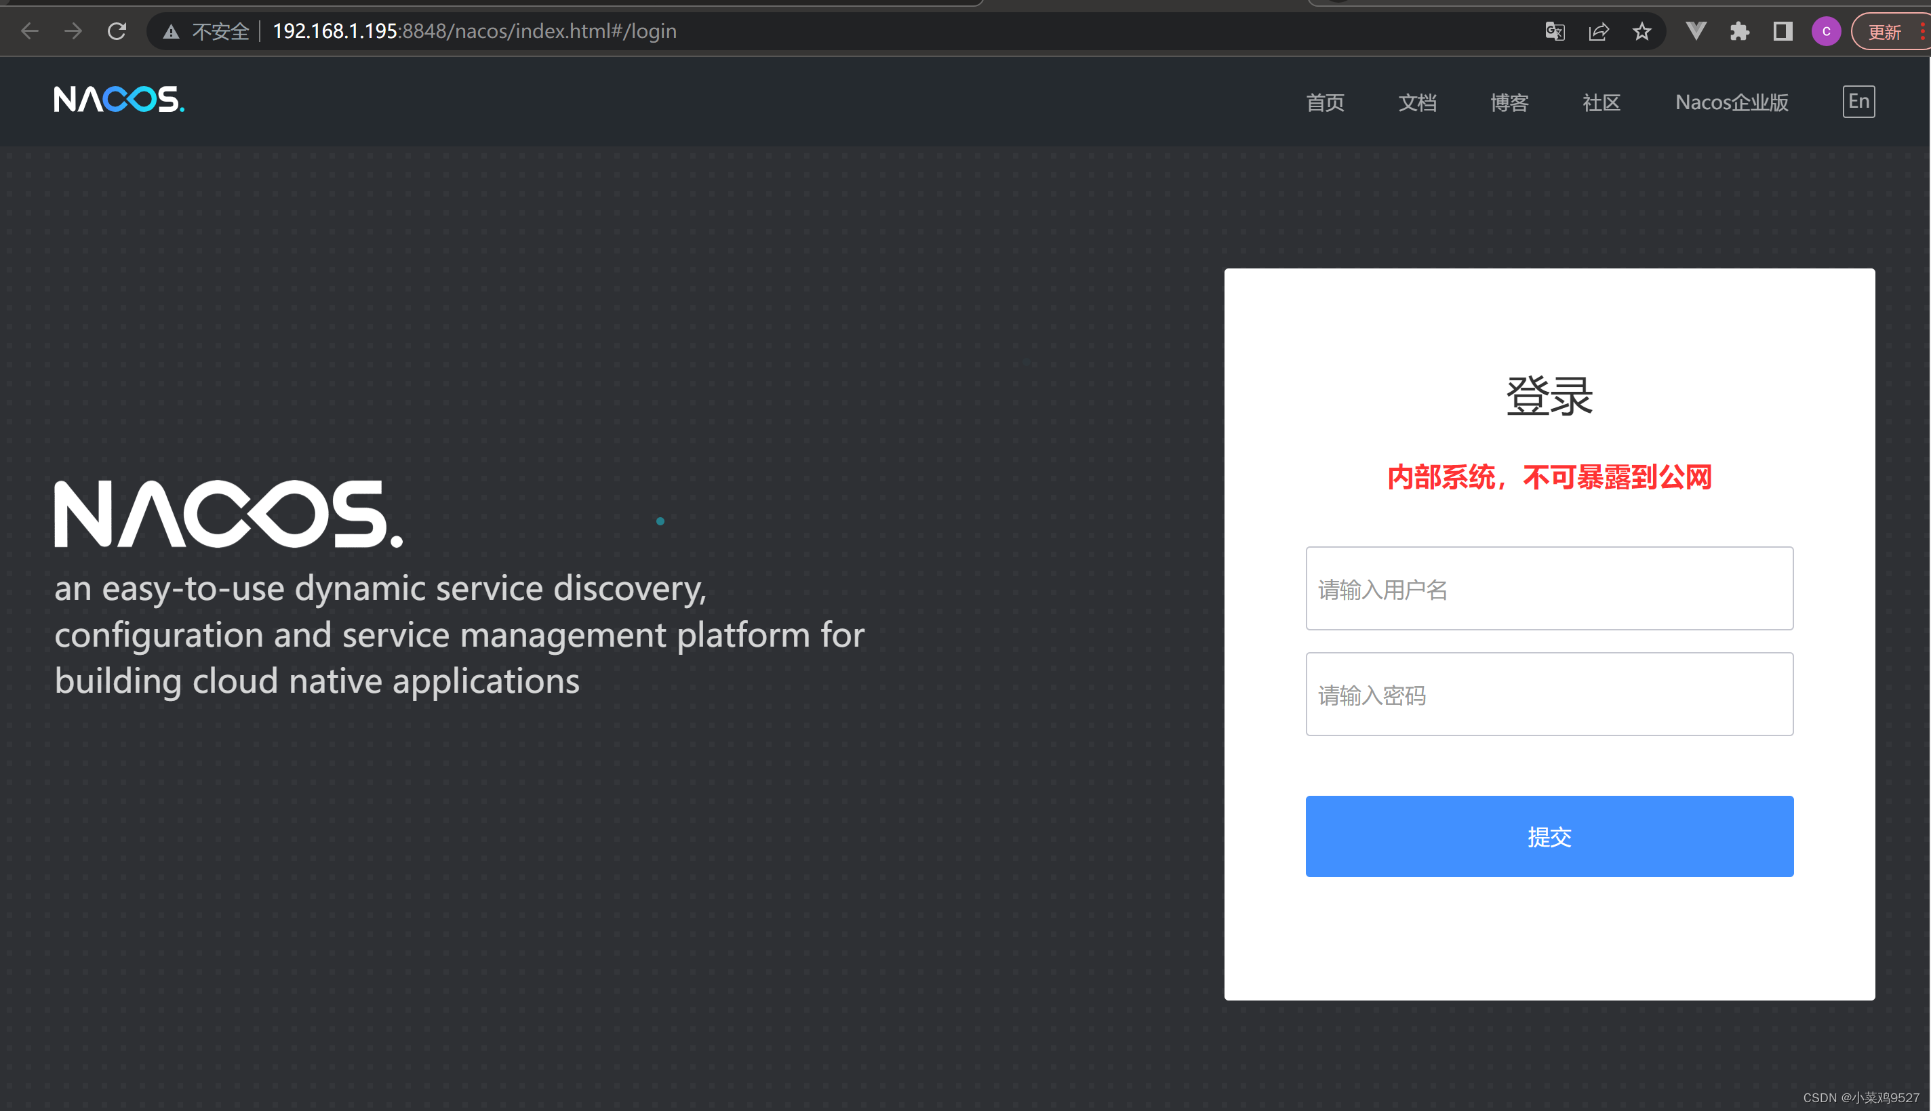Click the browser forward arrow
This screenshot has height=1111, width=1931.
coord(73,31)
